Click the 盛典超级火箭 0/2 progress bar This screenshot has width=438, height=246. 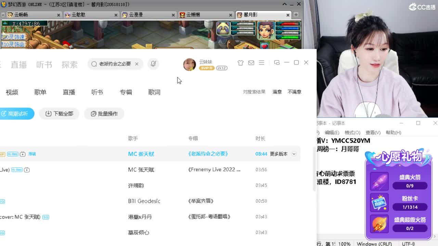coord(410,228)
